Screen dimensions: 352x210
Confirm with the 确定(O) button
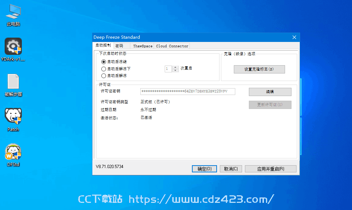coord(204,169)
